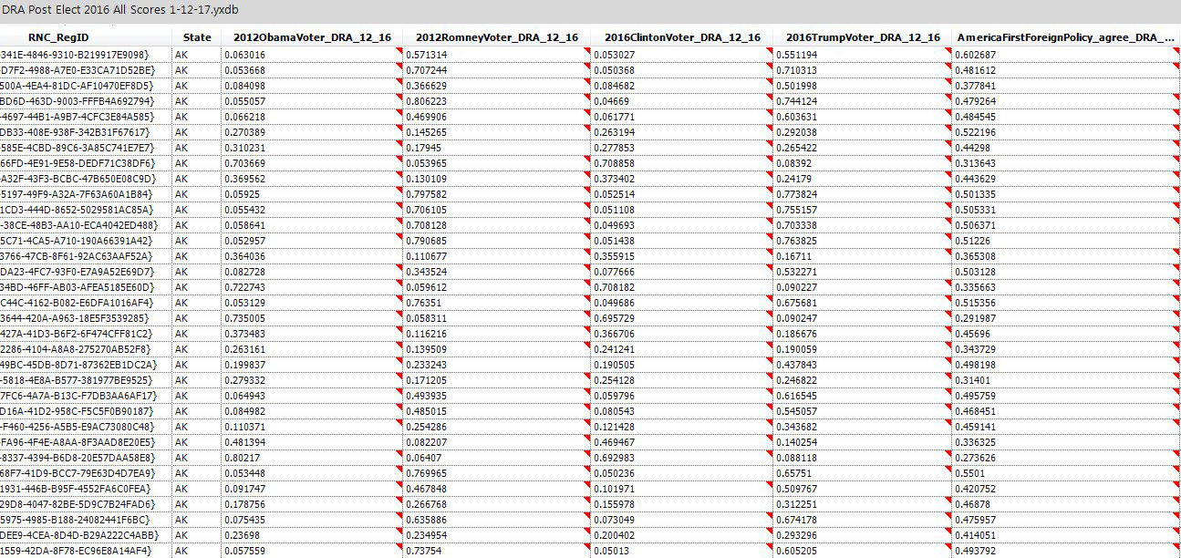Select cell with value 0.505331
The width and height of the screenshot is (1181, 558).
click(1066, 209)
